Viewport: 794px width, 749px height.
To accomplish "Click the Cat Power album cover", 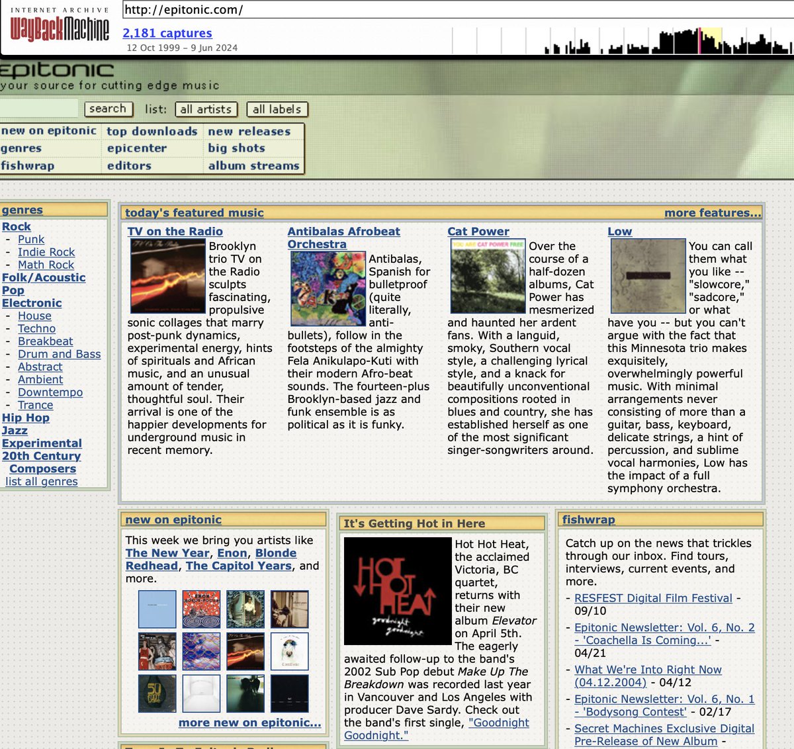I will pos(488,276).
